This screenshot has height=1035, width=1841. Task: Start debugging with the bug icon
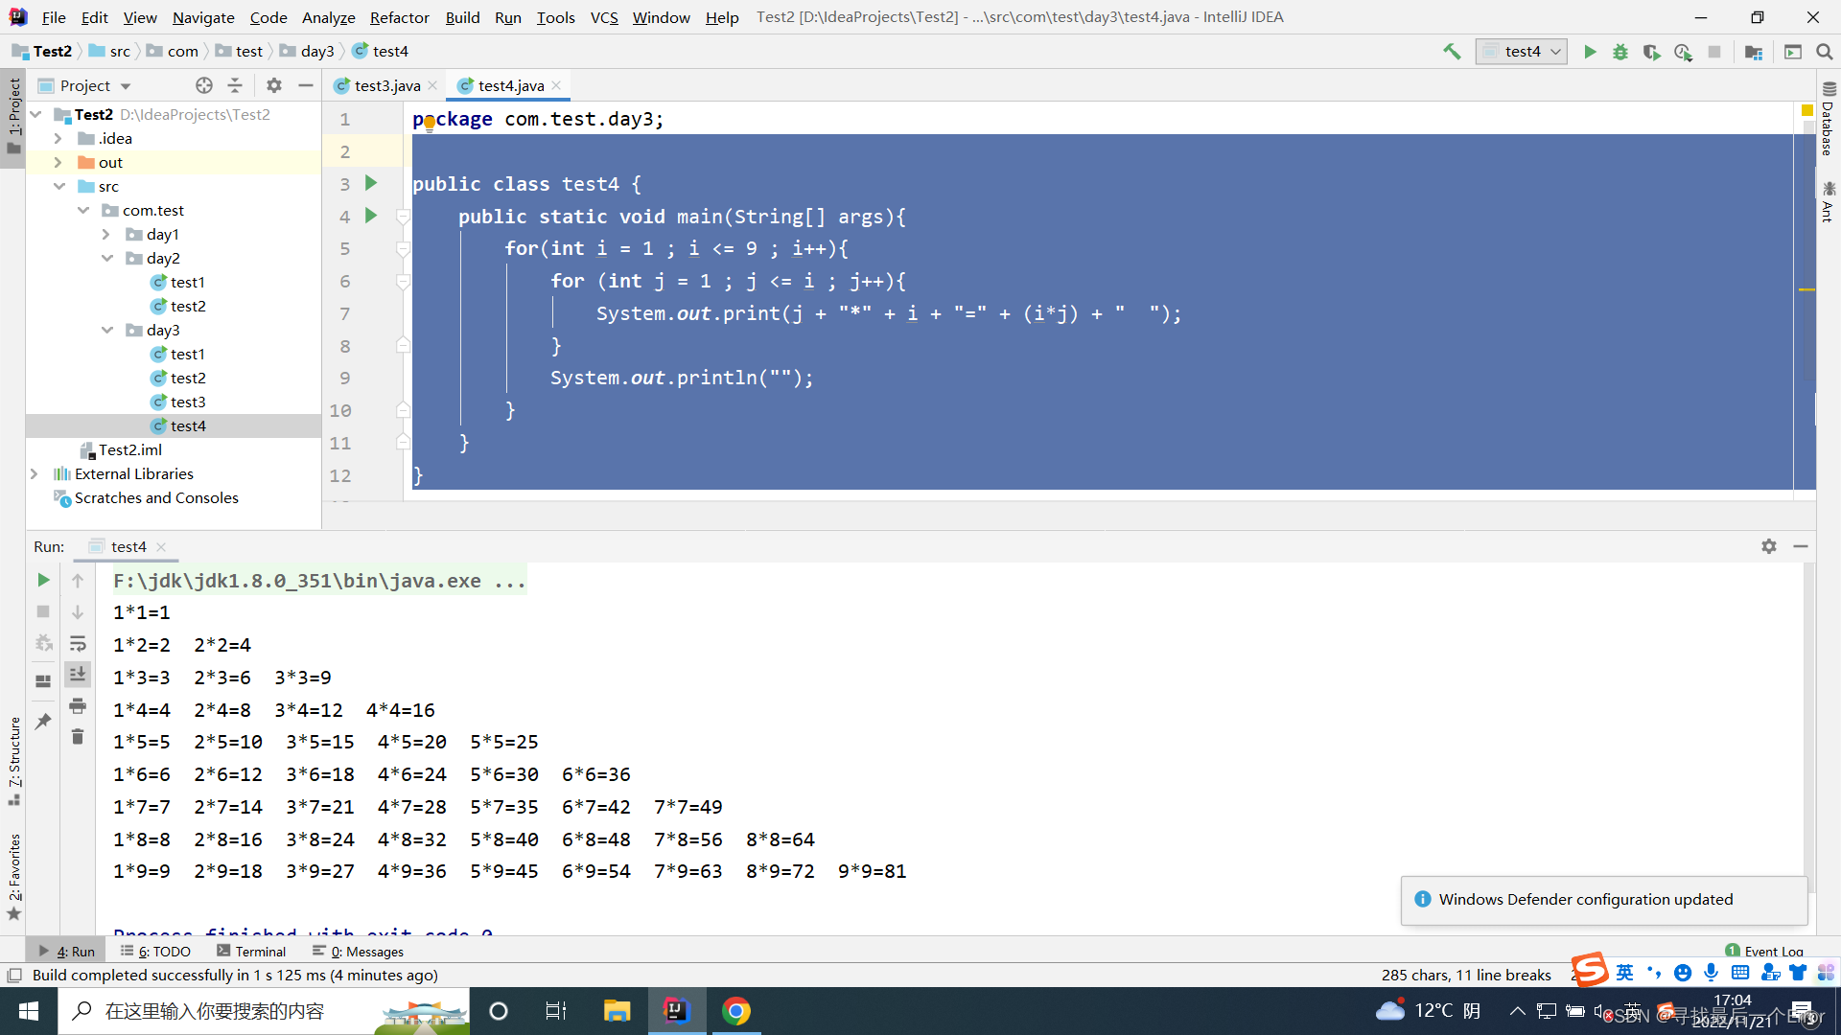(x=1620, y=52)
